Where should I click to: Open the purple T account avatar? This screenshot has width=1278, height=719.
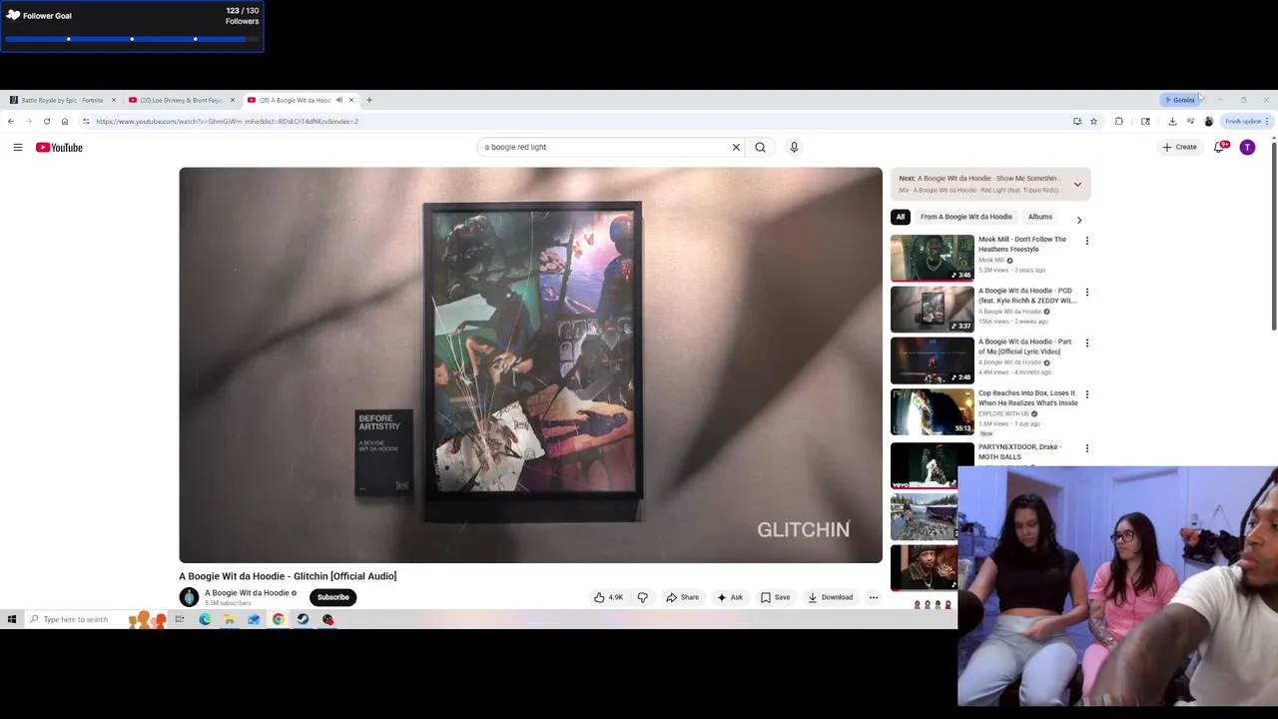[x=1247, y=147]
